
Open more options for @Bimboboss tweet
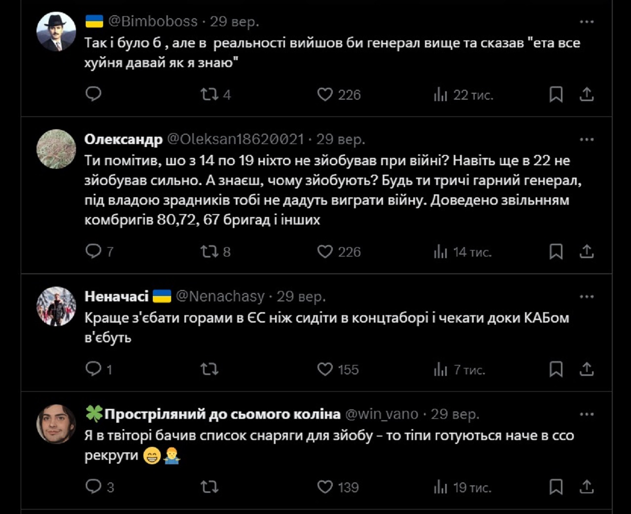click(x=587, y=22)
